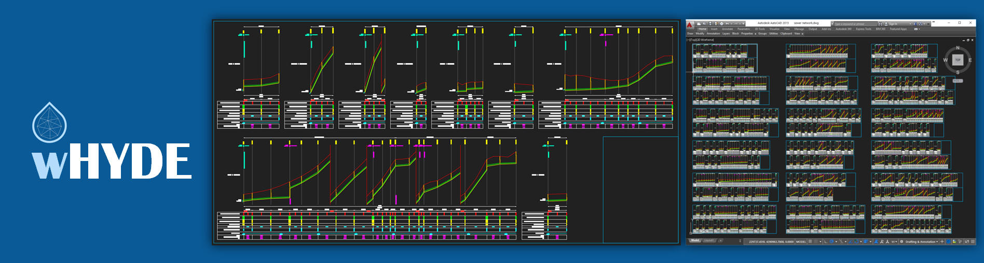Click New drawing icon in quick access toolbar

click(x=699, y=24)
